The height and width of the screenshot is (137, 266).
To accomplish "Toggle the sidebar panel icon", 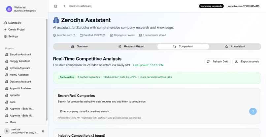I will (x=55, y=6).
